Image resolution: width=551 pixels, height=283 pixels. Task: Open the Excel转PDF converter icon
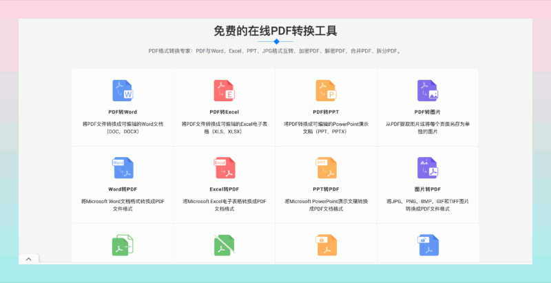(225, 168)
